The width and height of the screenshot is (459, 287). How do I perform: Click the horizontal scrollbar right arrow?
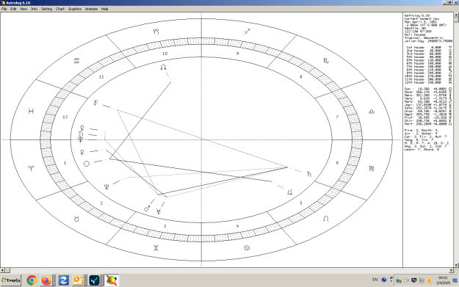coord(451,270)
